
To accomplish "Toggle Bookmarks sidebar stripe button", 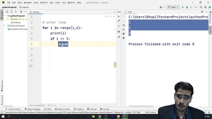I will click(2, 86).
